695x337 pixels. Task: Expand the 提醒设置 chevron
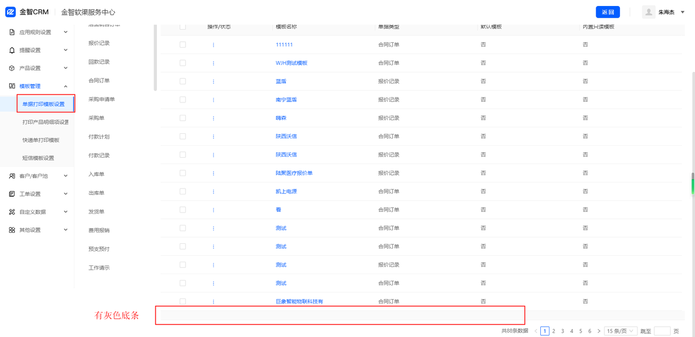coord(66,50)
